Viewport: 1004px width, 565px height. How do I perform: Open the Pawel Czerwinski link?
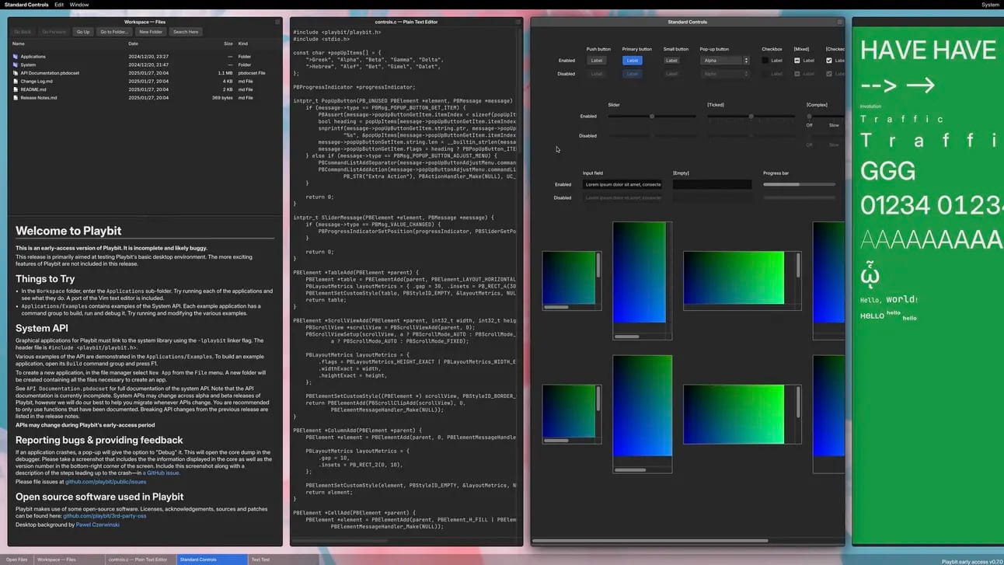click(98, 525)
